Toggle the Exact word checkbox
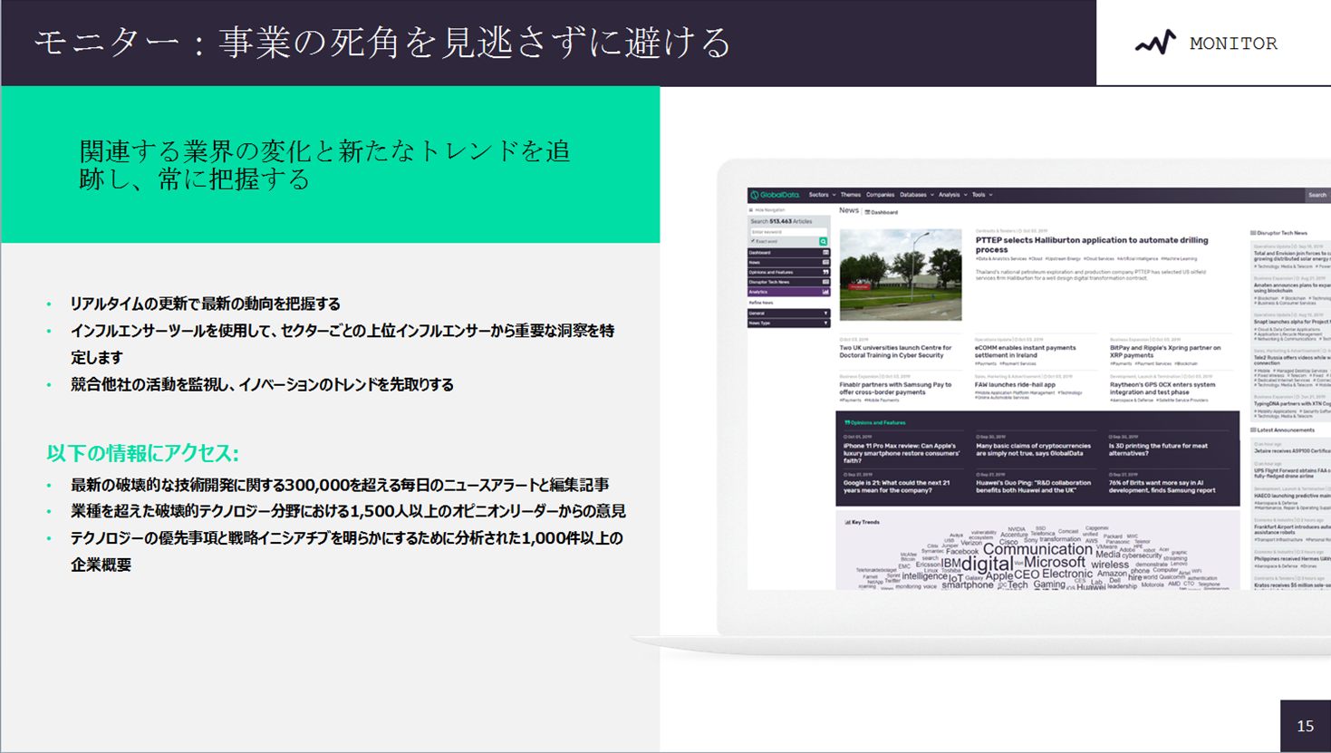Viewport: 1331px width, 753px height. point(753,242)
